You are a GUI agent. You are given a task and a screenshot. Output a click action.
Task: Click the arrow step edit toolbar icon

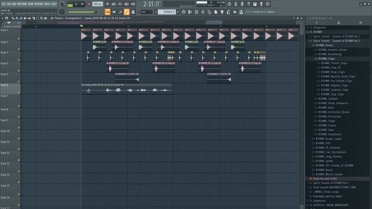pos(114,12)
